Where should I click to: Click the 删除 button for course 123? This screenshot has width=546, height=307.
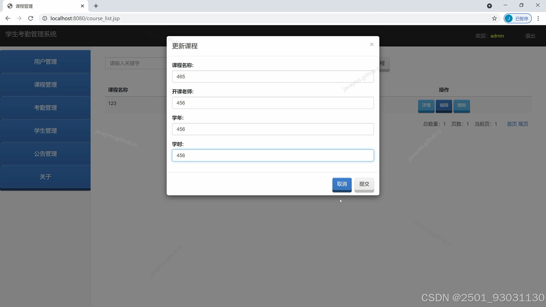[462, 105]
